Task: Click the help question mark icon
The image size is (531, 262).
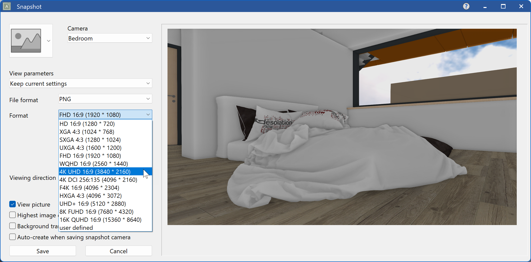Action: point(466,6)
